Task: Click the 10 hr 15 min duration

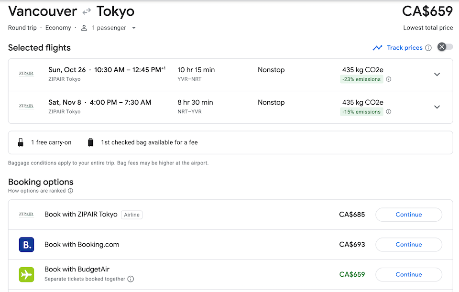Action: point(196,70)
